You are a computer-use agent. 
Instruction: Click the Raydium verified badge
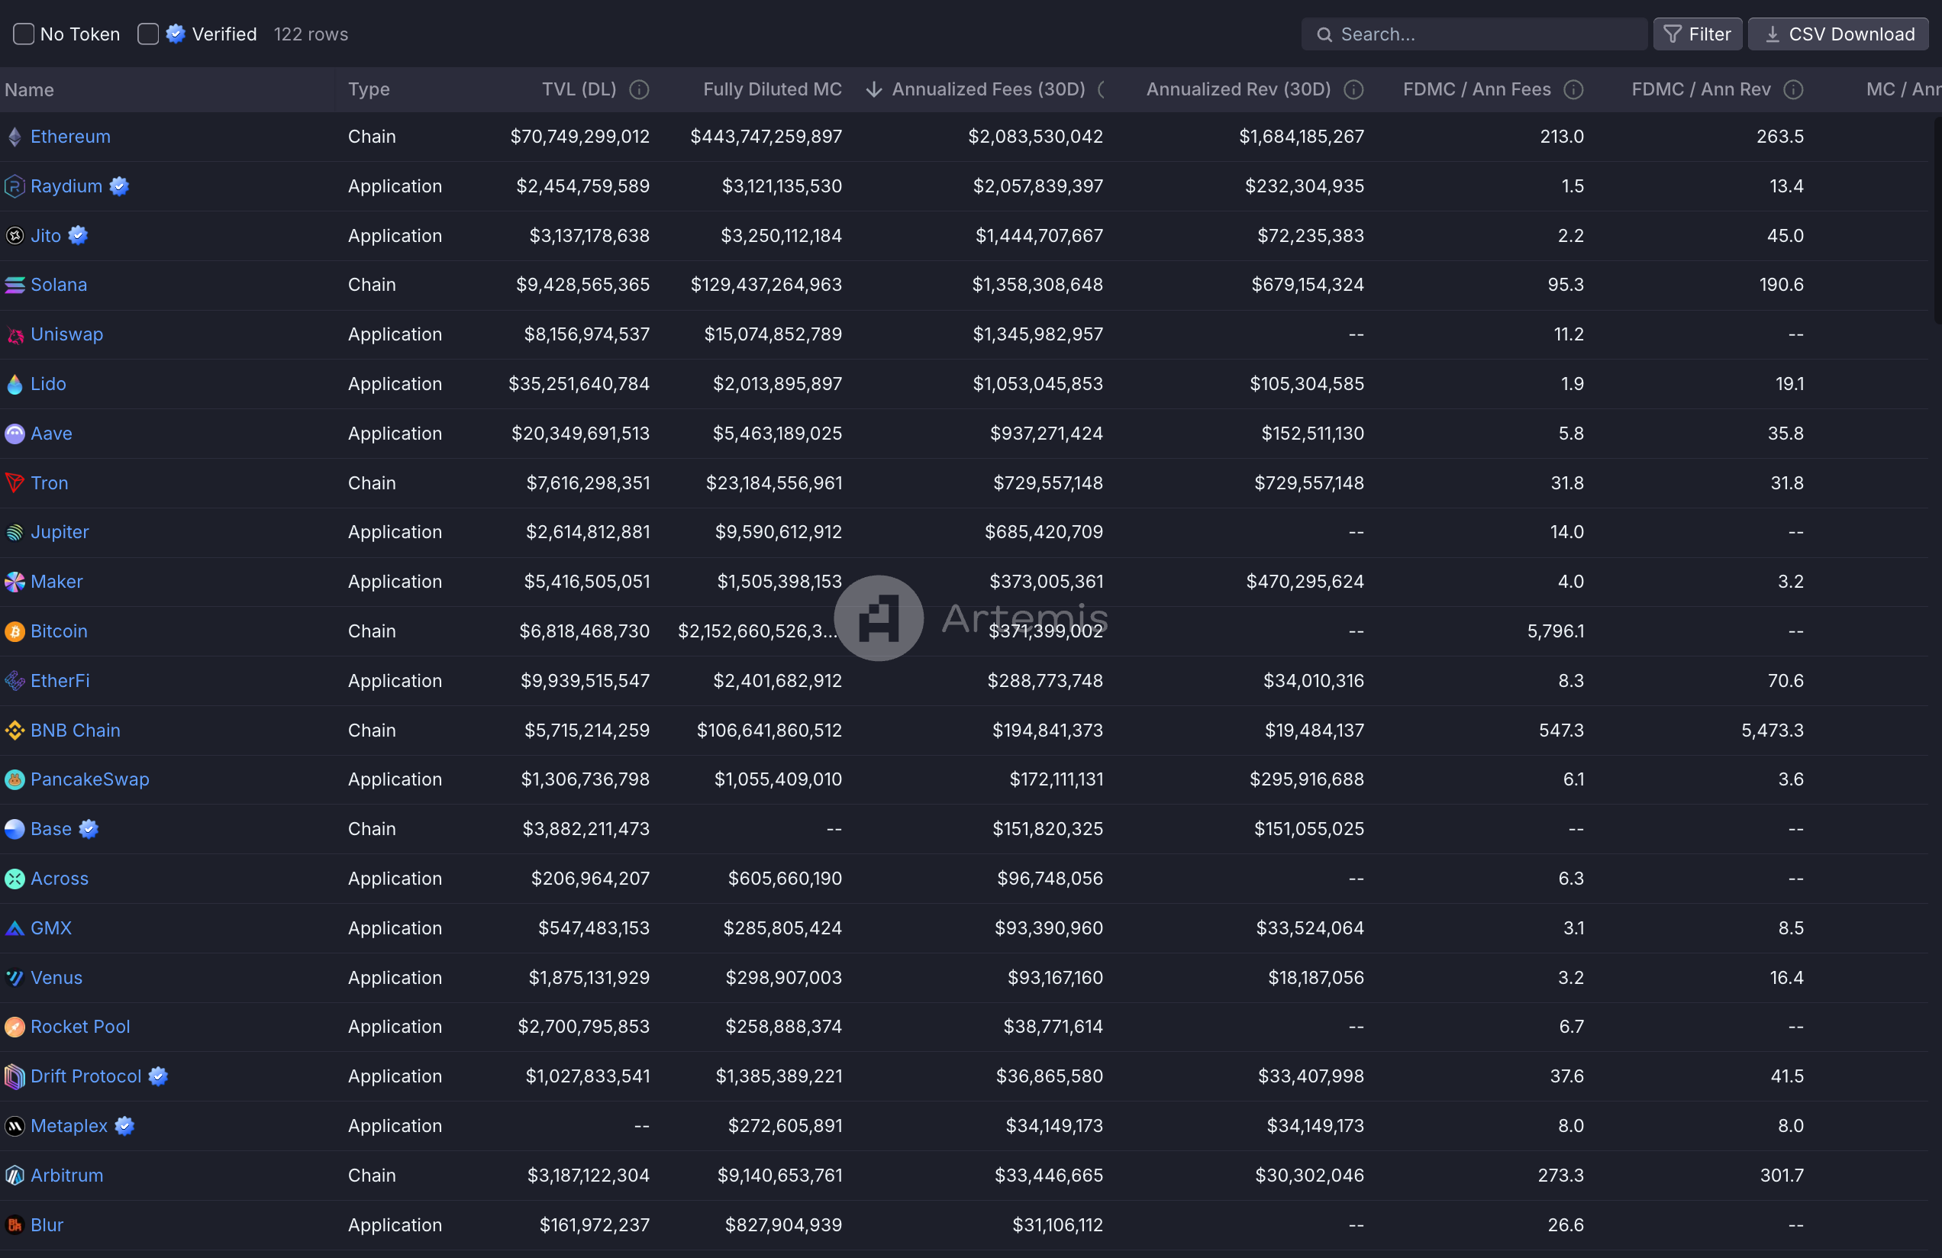[119, 187]
